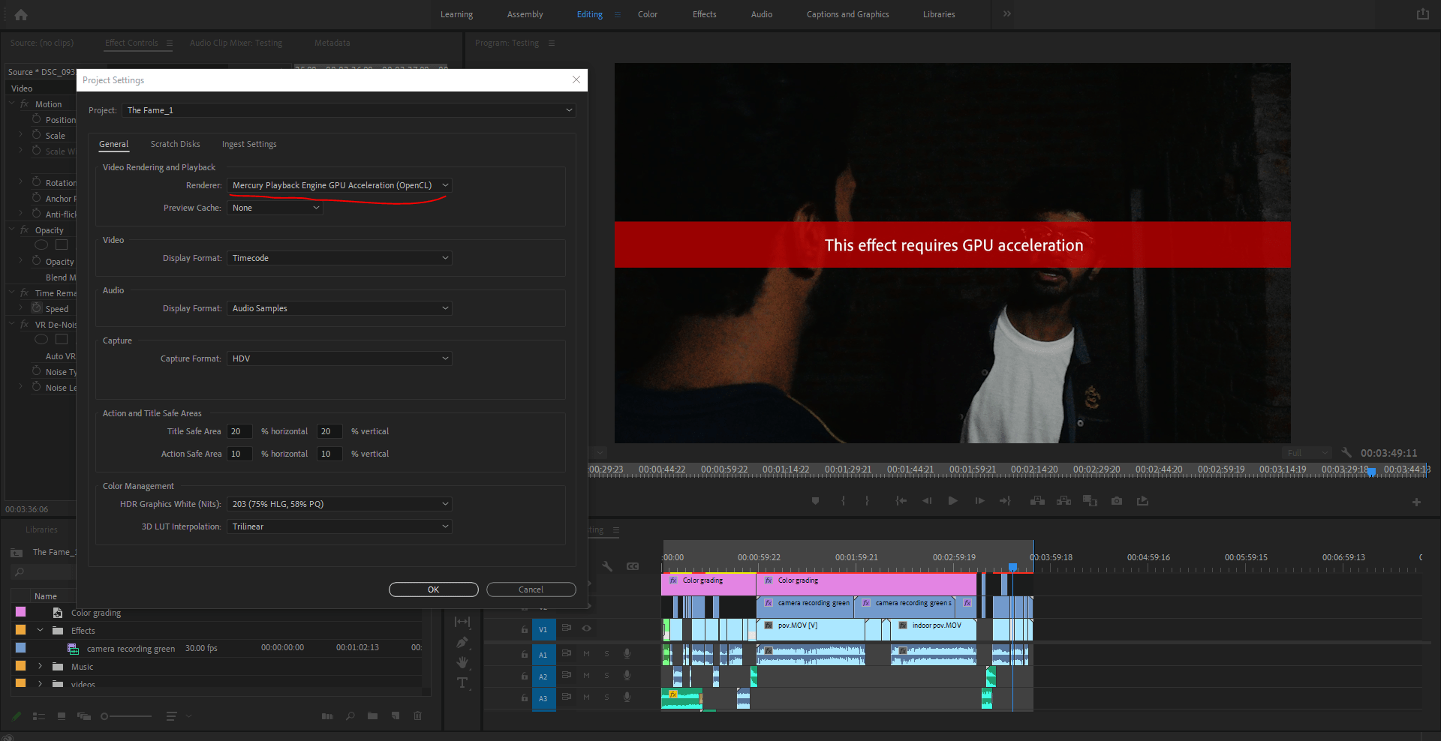Select the Pen tool in the timeline toolbar
The width and height of the screenshot is (1441, 741).
[x=463, y=642]
